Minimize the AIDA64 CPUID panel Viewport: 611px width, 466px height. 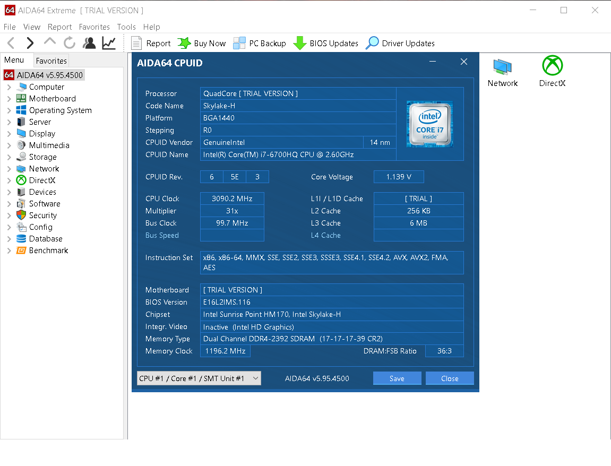433,62
